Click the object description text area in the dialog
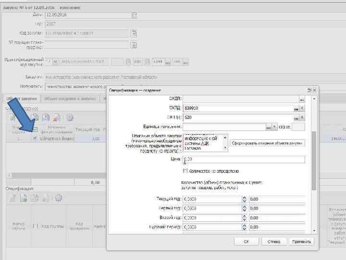 203,143
